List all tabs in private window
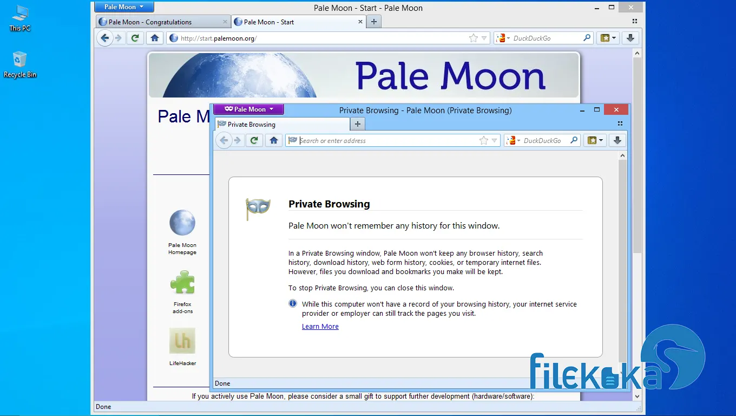 point(620,124)
